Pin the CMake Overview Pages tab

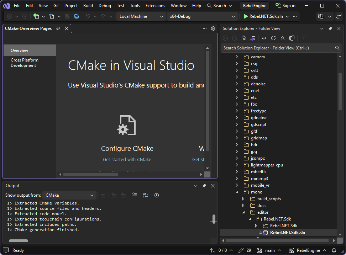[58, 28]
